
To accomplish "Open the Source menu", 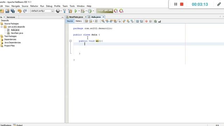I will click(x=25, y=6).
